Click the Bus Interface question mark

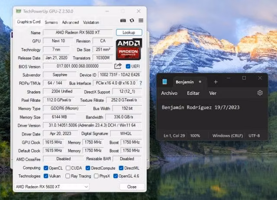(141, 83)
